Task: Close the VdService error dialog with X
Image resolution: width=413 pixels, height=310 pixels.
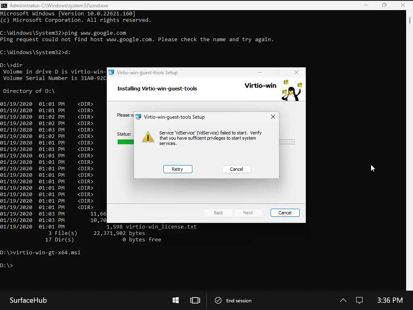Action: pos(273,117)
